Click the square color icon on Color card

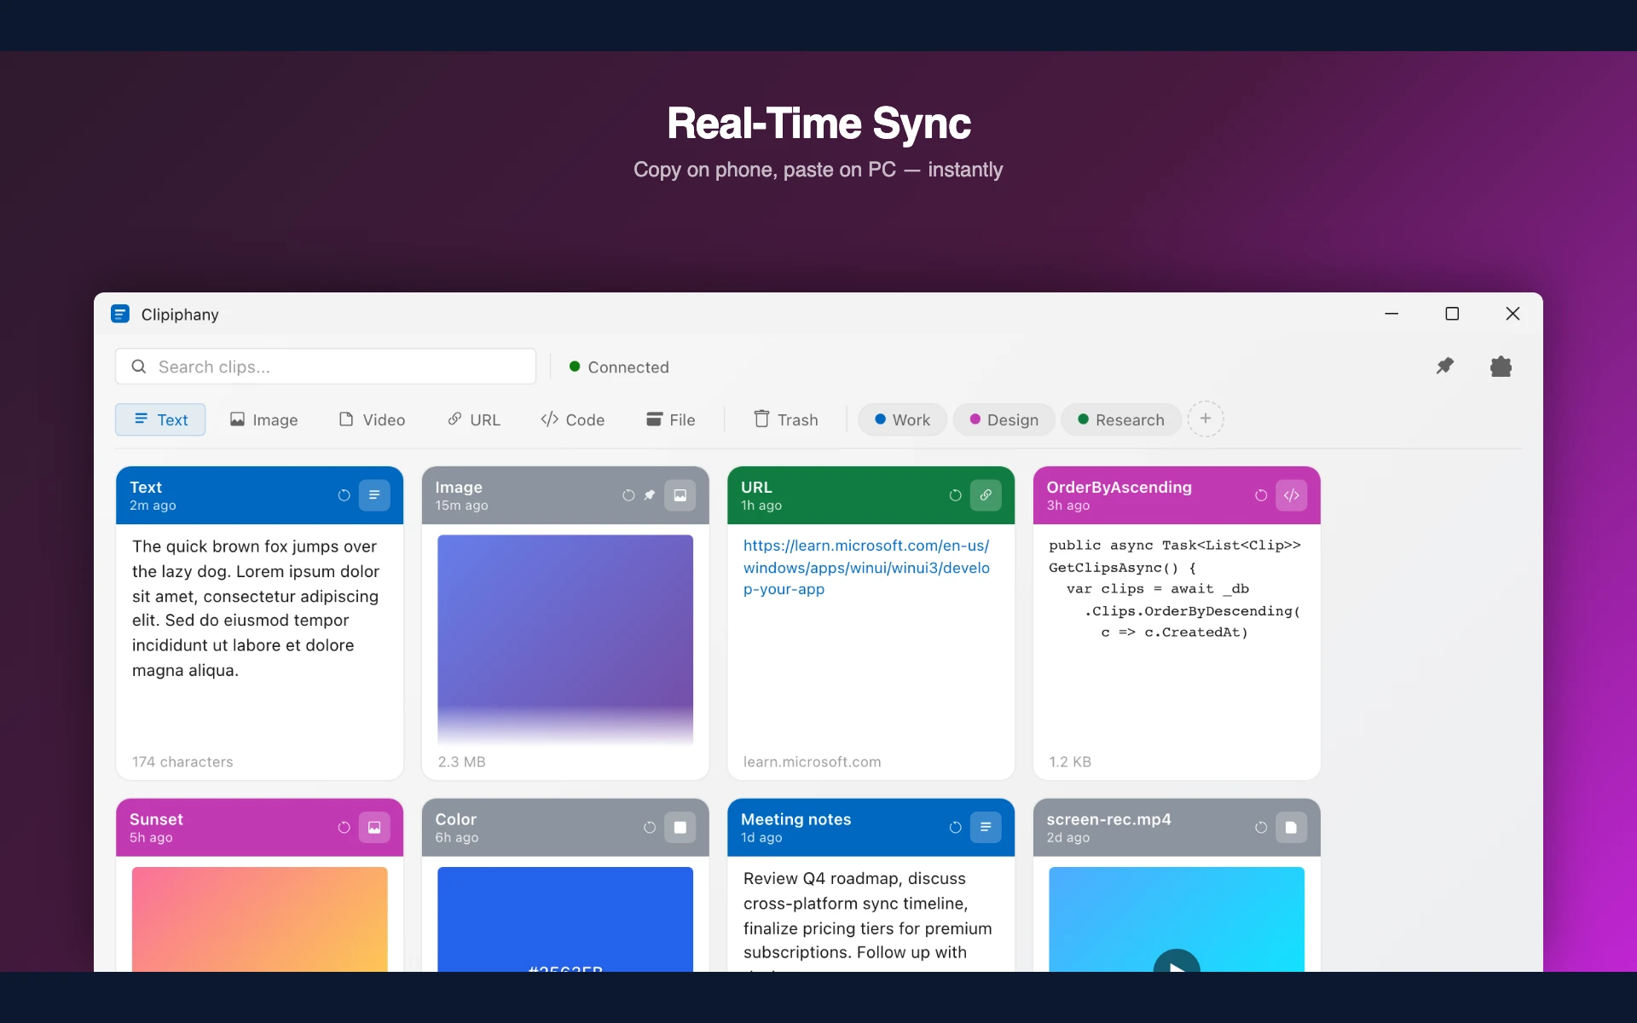coord(680,827)
